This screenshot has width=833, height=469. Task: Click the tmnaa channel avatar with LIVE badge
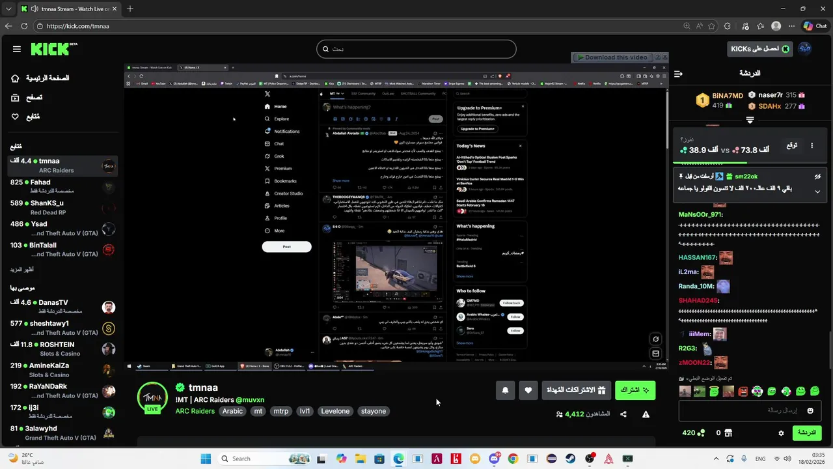152,397
